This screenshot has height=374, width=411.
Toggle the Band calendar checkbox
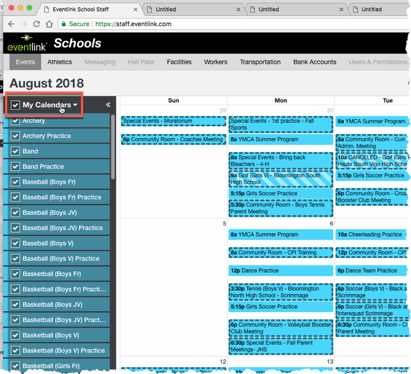point(16,151)
